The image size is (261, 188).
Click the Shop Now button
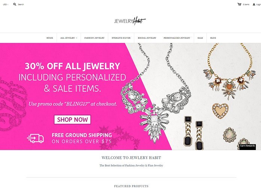pos(72,120)
